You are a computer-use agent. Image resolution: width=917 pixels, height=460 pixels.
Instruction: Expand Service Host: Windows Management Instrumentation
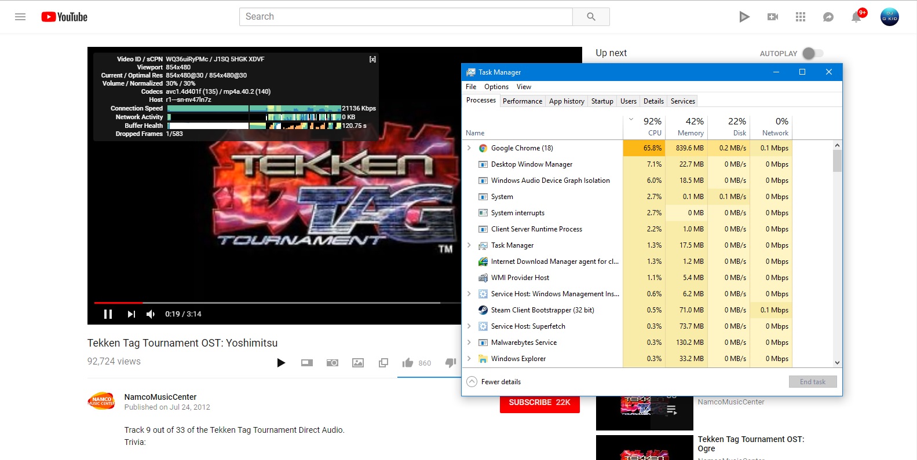(x=469, y=294)
